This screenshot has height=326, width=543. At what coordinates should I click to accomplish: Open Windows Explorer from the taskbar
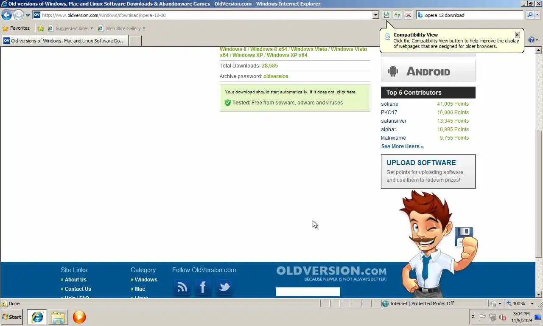58,317
